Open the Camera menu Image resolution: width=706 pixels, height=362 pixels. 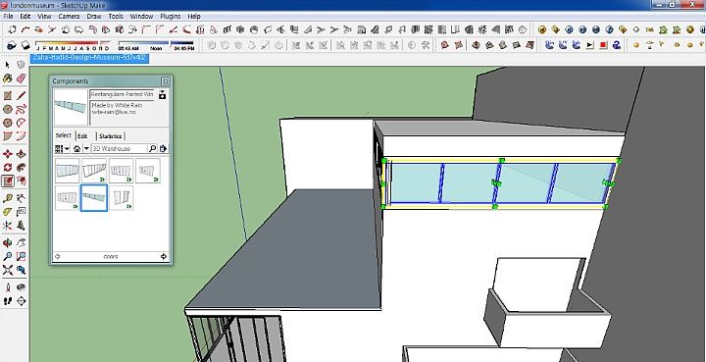pos(69,17)
